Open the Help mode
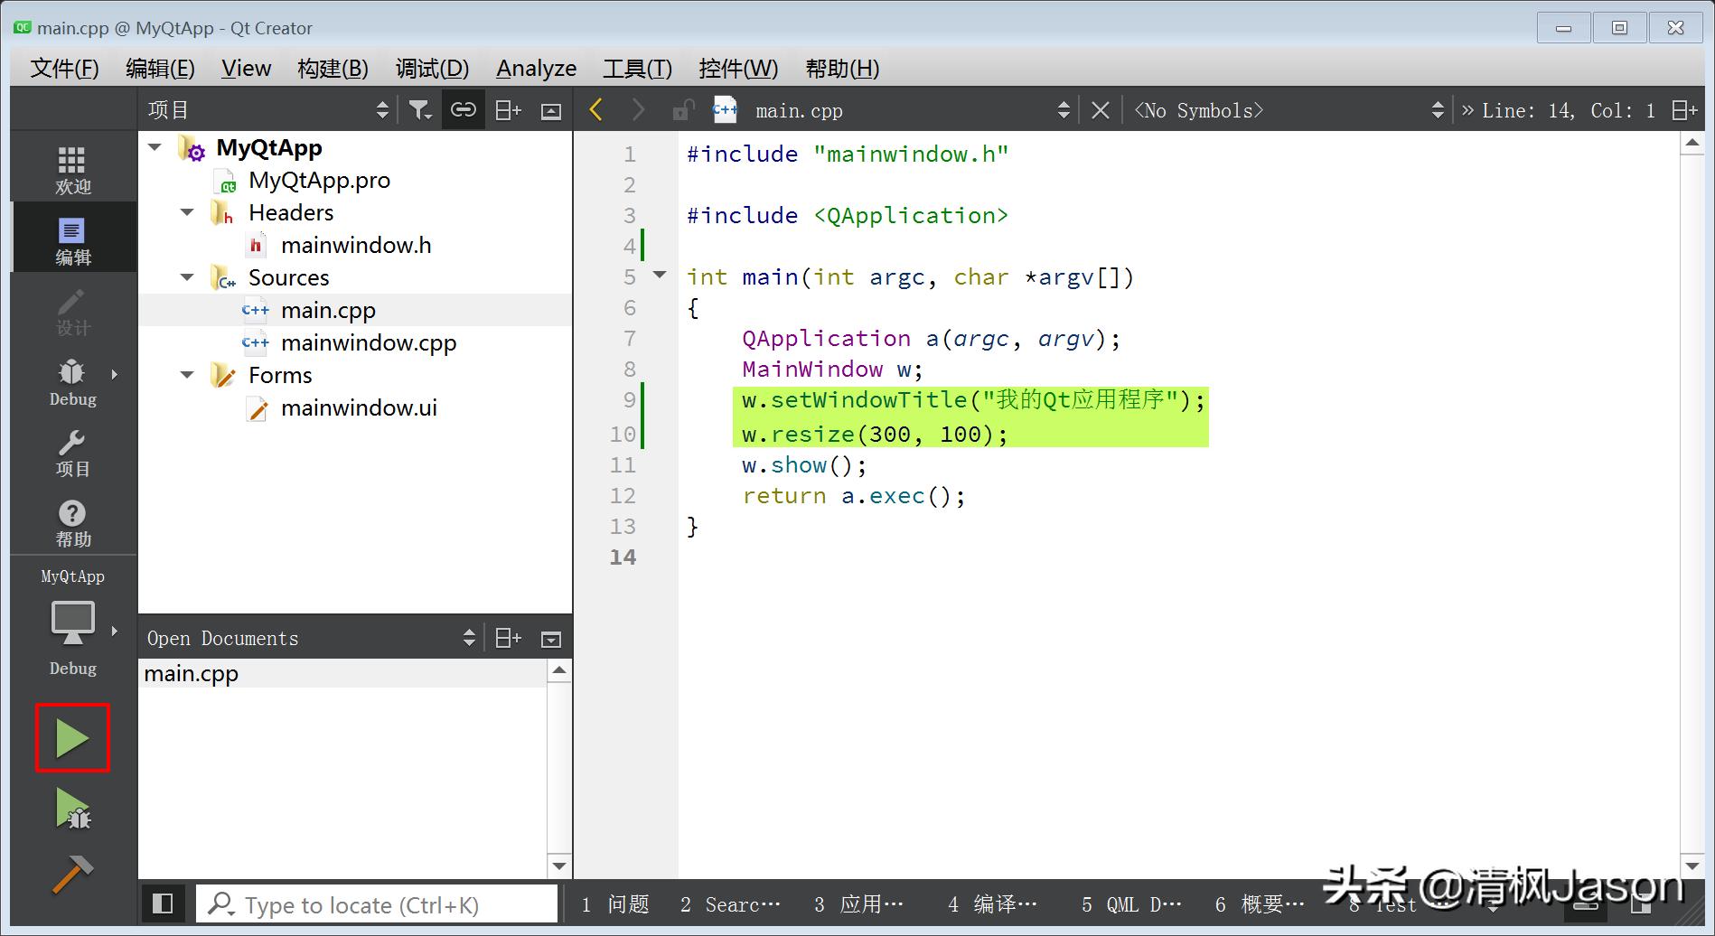This screenshot has width=1715, height=936. click(x=72, y=523)
